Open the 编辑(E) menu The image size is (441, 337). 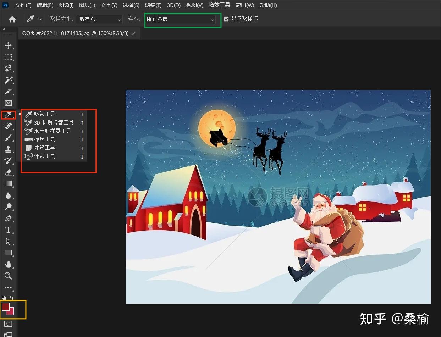click(x=45, y=5)
